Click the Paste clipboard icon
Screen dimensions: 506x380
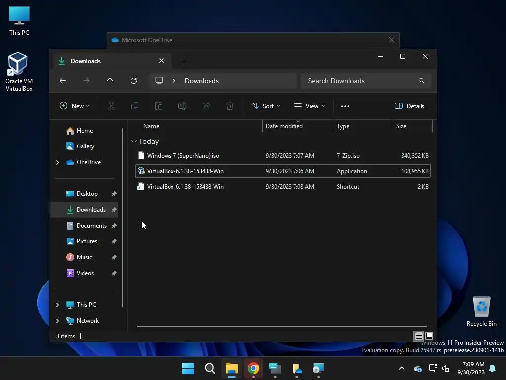pos(159,106)
